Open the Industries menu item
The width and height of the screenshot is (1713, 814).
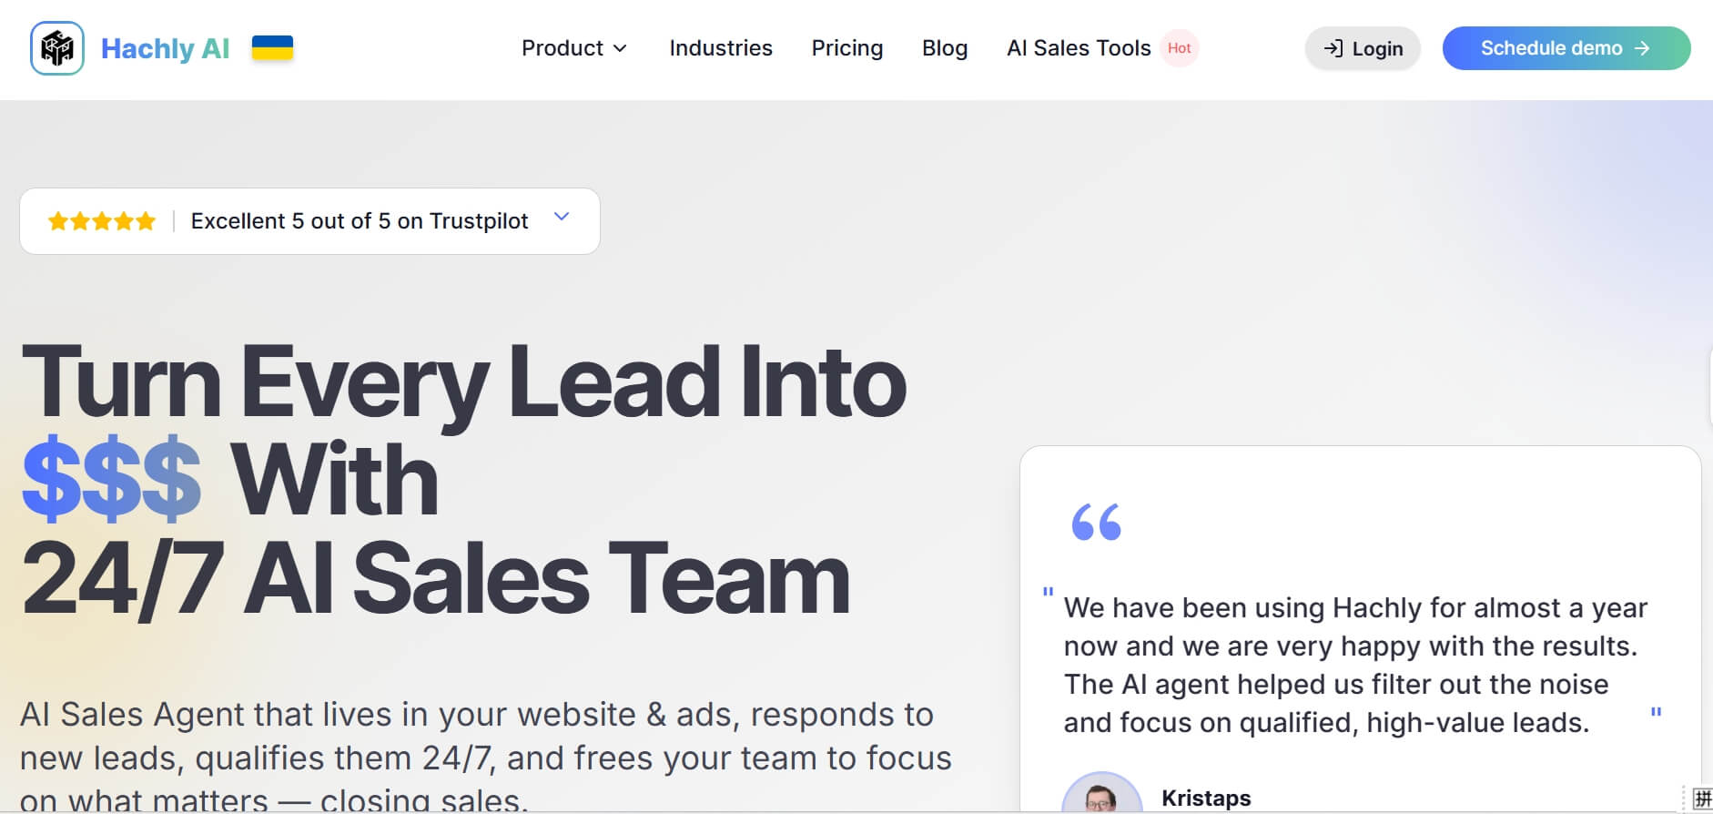point(721,48)
